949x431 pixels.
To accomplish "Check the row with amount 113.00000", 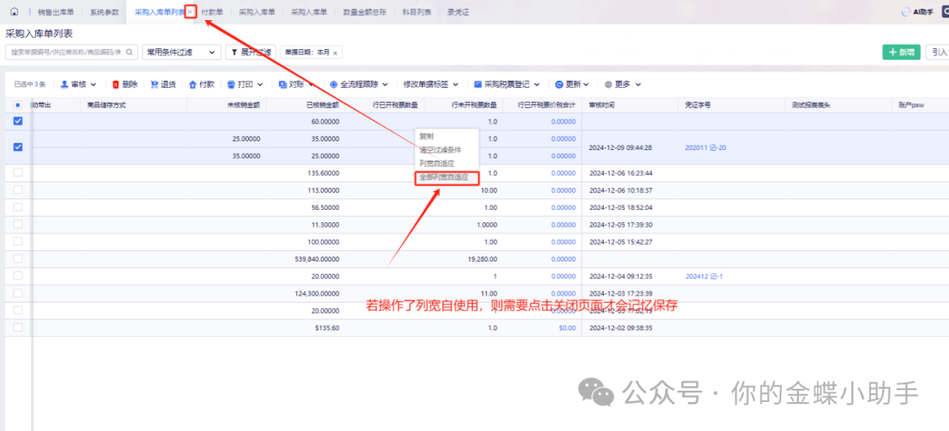I will tap(18, 190).
